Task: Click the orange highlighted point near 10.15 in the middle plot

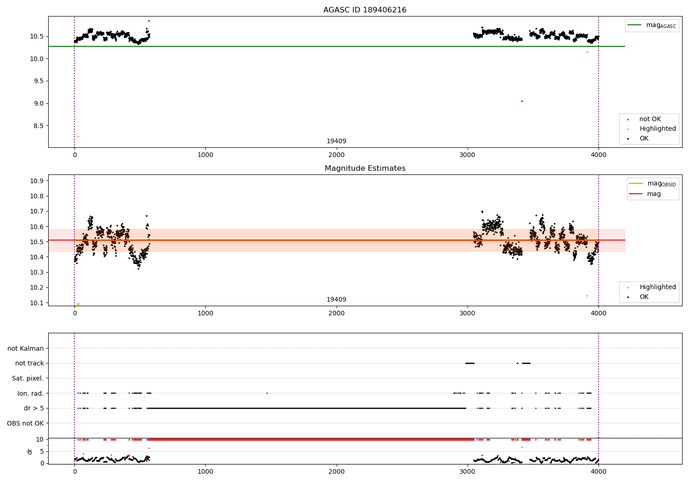Action: (x=587, y=296)
